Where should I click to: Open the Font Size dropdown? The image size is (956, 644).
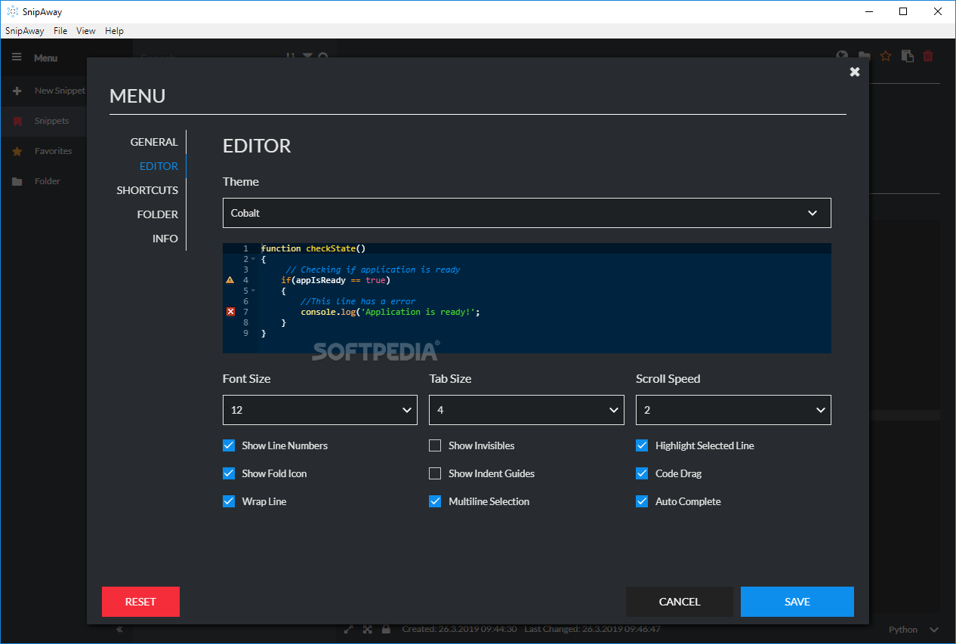[320, 410]
